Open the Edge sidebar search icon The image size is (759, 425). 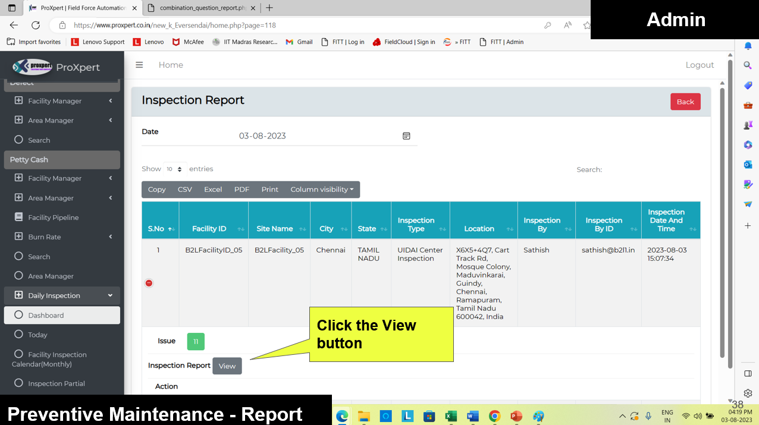pos(748,65)
